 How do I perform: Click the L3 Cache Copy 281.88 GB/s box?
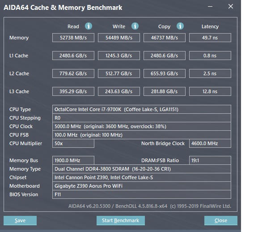165,92
